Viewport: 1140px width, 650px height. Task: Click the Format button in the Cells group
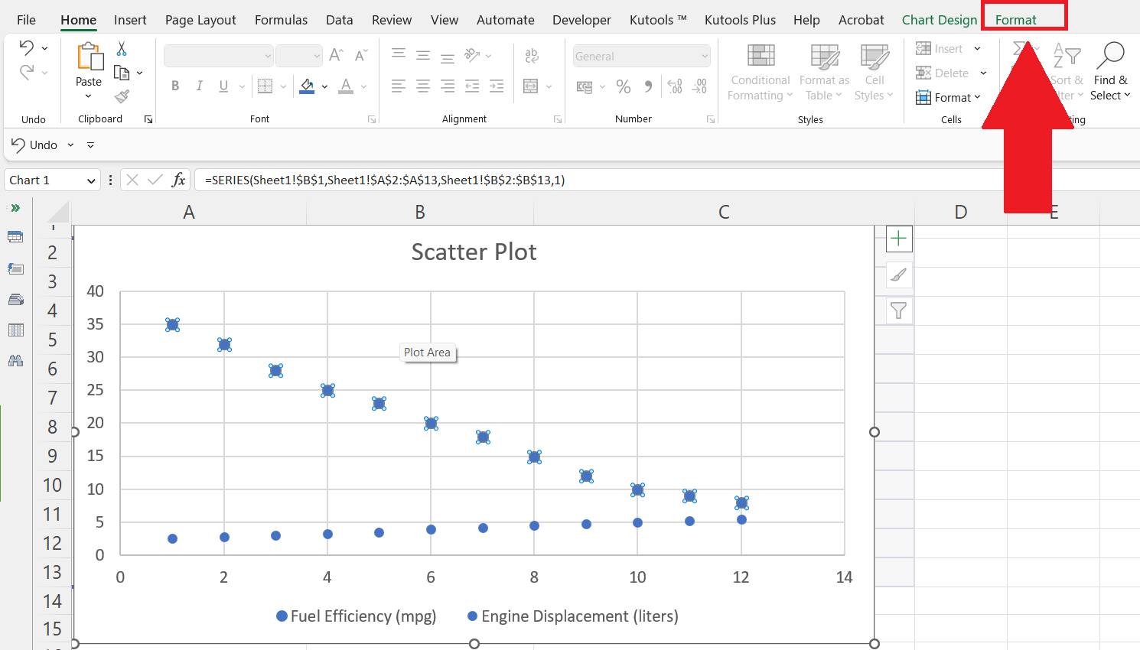[x=949, y=97]
